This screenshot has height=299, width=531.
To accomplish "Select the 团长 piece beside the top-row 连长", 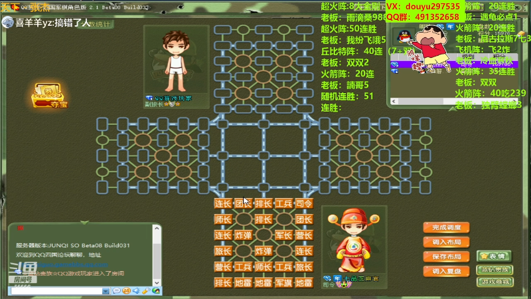I will (x=243, y=204).
